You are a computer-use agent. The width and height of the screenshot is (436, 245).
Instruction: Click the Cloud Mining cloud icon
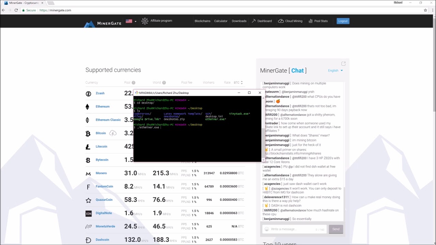pyautogui.click(x=281, y=21)
